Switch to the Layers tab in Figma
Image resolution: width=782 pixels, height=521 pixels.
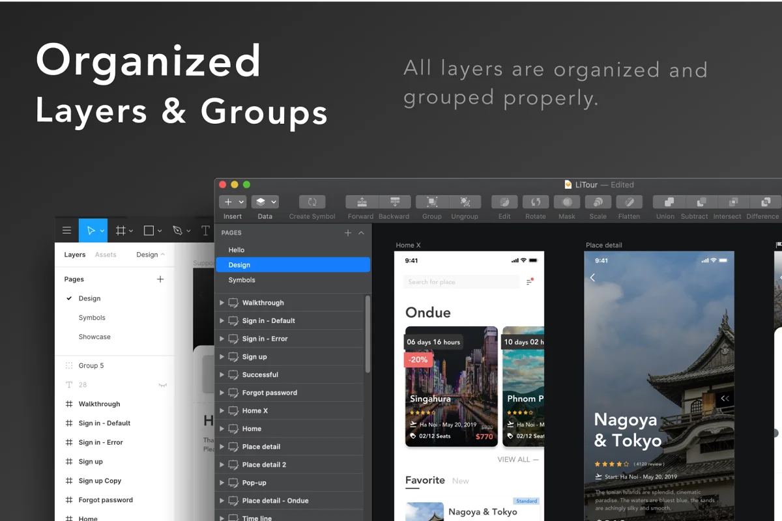(75, 255)
